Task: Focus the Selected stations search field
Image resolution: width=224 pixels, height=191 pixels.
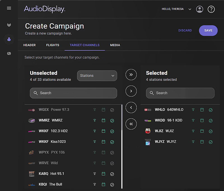Action: [180, 93]
